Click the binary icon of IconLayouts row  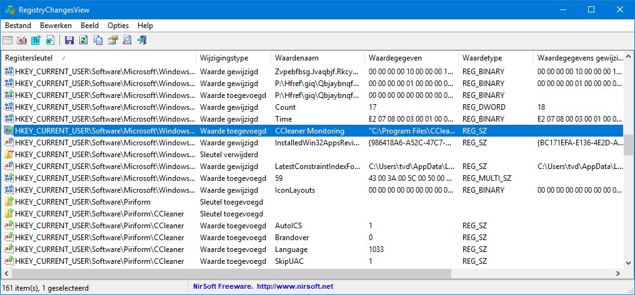click(x=9, y=190)
